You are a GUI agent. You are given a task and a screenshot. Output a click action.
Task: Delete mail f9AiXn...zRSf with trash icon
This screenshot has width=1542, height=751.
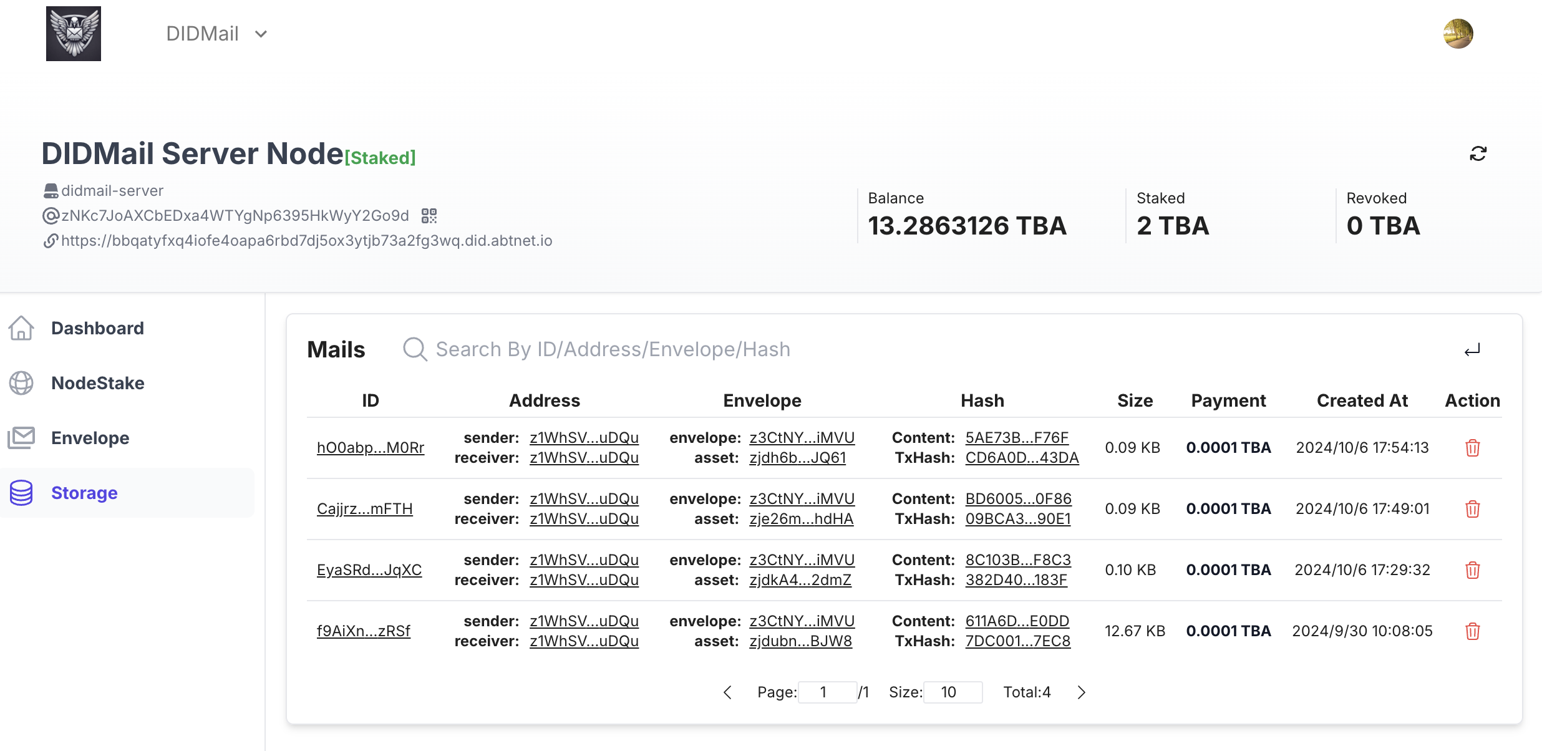pos(1472,631)
